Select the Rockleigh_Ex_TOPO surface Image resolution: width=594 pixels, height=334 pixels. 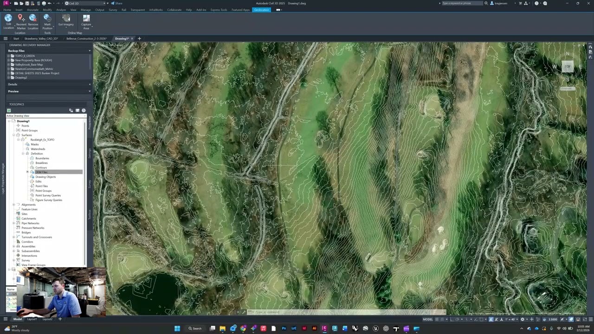click(x=42, y=140)
